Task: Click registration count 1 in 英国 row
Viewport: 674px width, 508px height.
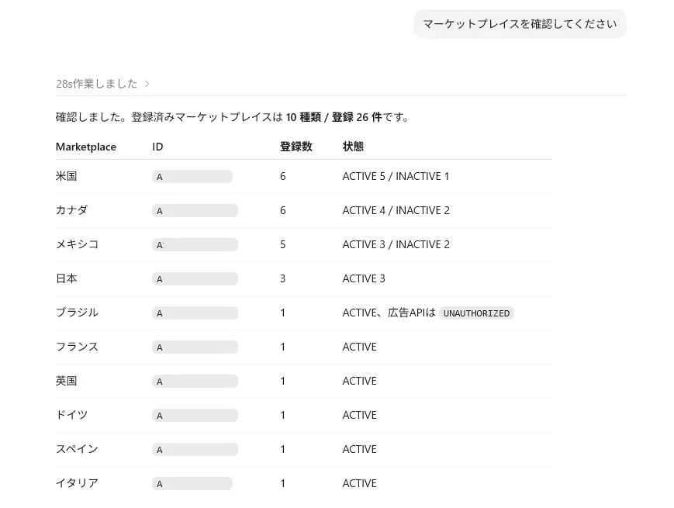Action: tap(283, 381)
